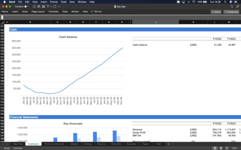Open the Expenses sheet tab
241x150 pixels.
click(x=132, y=144)
